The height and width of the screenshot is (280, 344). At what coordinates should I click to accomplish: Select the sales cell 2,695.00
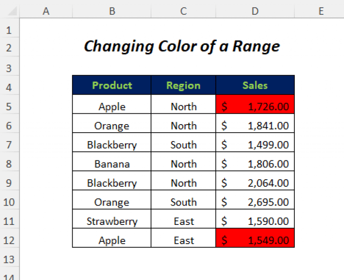(x=255, y=200)
